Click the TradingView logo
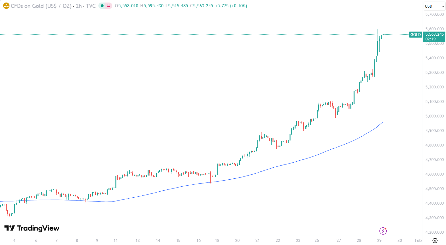446x245 pixels. (x=32, y=228)
